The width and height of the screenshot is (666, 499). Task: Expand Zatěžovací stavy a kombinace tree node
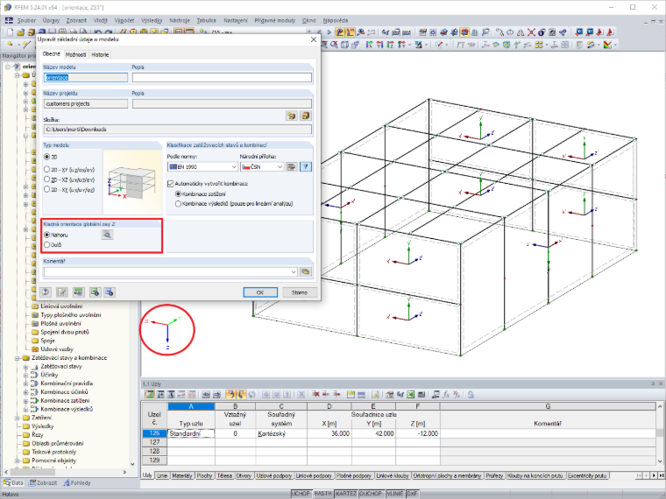[x=18, y=358]
